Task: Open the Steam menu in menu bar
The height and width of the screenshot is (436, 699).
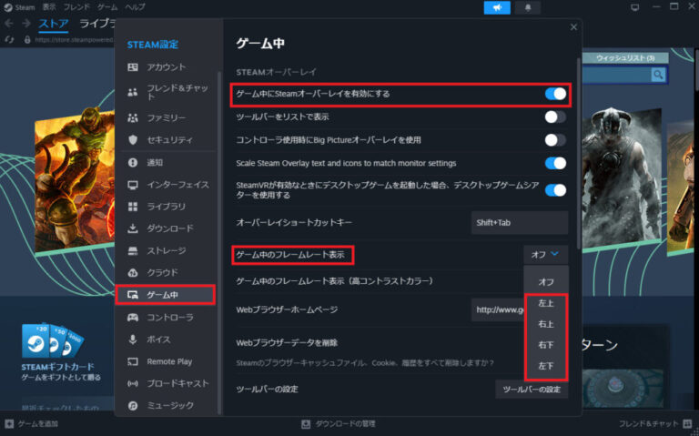Action: pyautogui.click(x=25, y=7)
